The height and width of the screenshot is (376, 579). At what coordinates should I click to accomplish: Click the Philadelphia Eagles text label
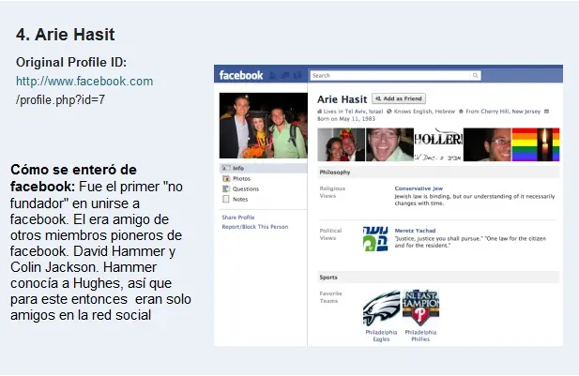(381, 336)
